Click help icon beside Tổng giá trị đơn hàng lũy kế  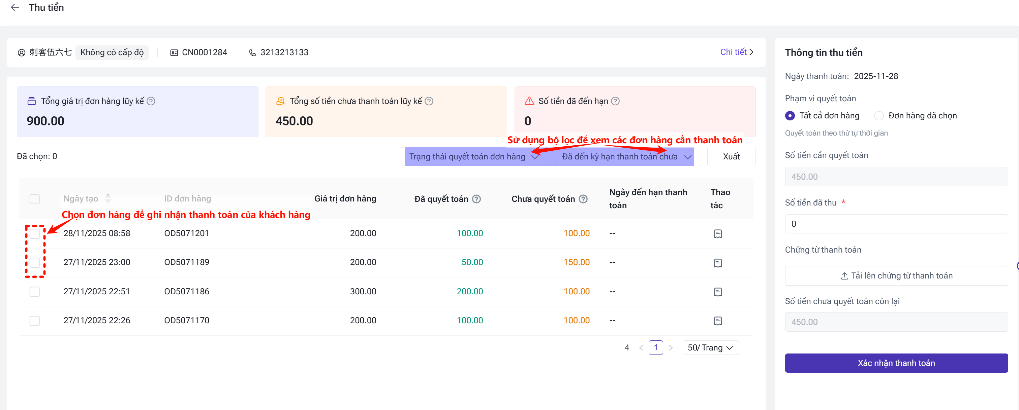[x=151, y=101]
